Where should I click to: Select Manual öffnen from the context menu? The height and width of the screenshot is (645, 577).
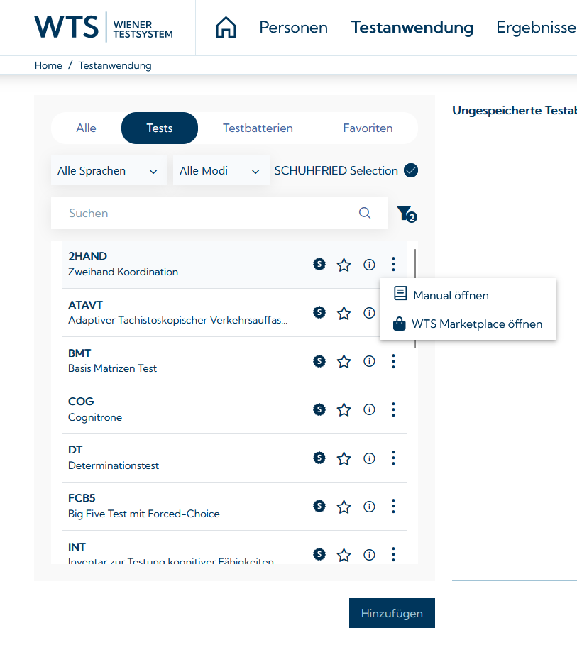pyautogui.click(x=451, y=295)
